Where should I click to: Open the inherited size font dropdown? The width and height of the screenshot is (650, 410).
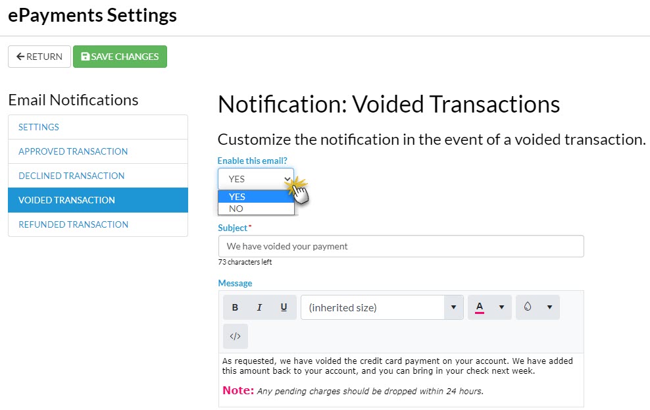pyautogui.click(x=382, y=307)
